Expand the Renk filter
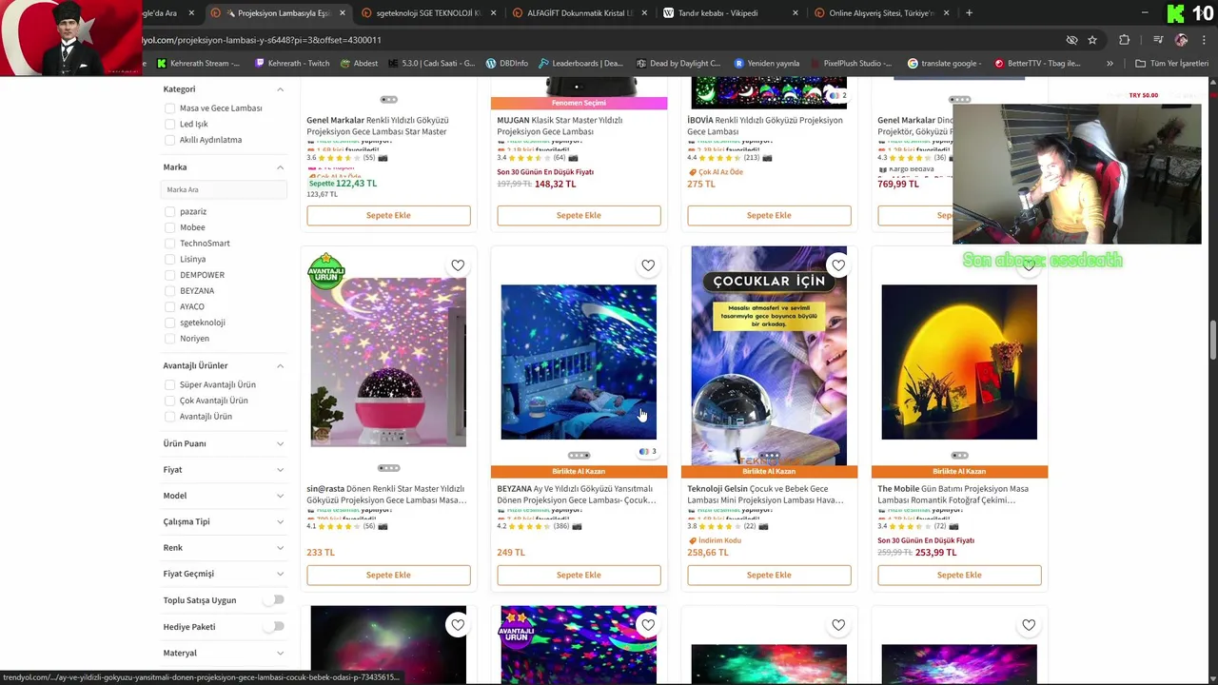This screenshot has width=1218, height=685. (x=280, y=548)
